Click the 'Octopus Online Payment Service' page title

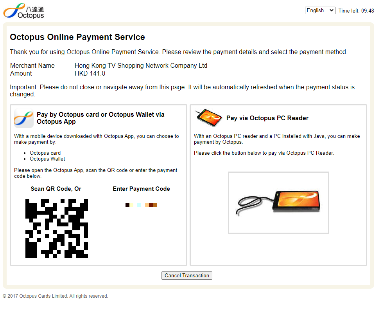coord(77,37)
